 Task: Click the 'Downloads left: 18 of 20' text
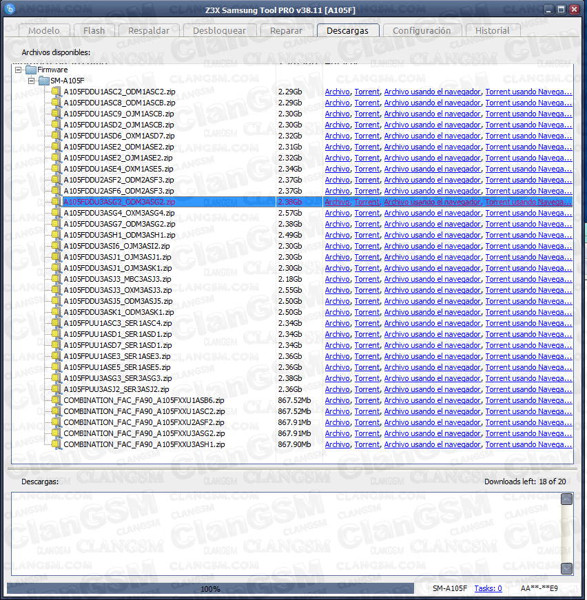click(525, 482)
